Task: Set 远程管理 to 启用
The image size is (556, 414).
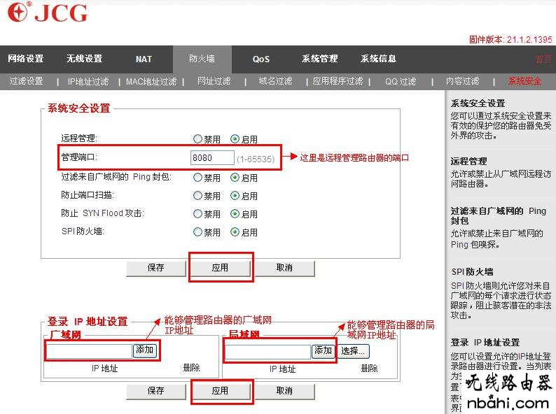Action: pos(235,139)
